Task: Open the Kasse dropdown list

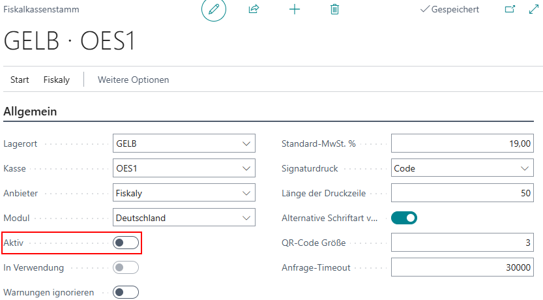Action: [246, 168]
